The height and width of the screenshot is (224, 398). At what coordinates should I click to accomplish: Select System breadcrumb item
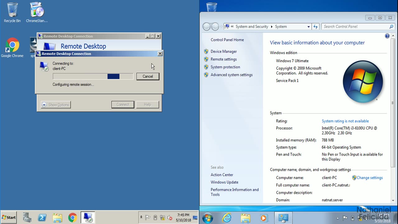(281, 27)
